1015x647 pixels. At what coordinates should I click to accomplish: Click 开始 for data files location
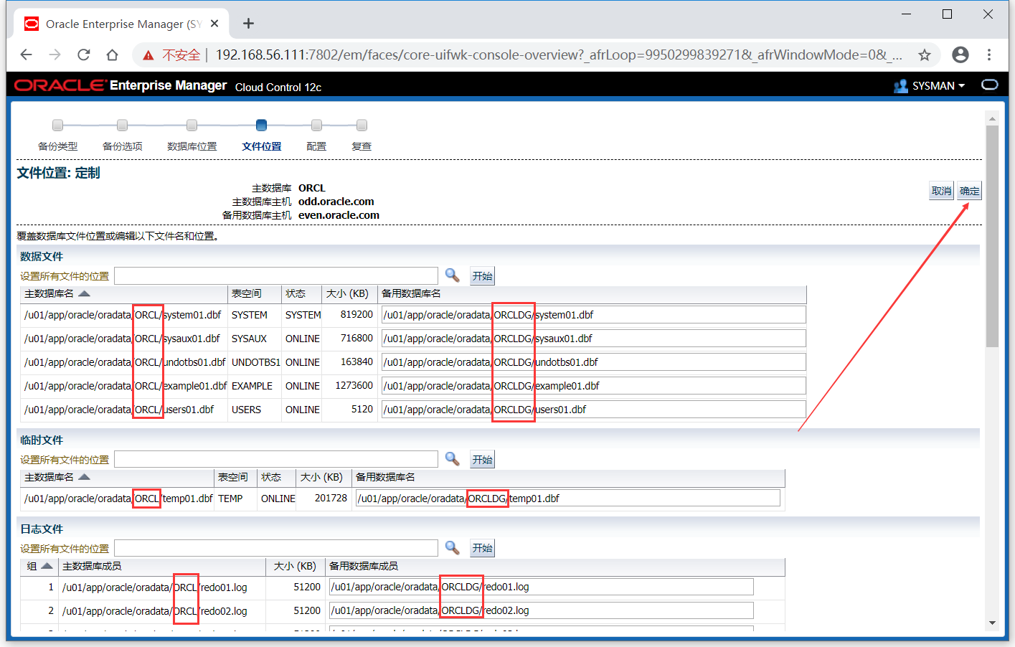[x=482, y=276]
